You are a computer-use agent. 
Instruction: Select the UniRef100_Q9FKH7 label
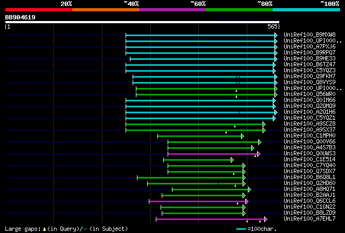click(x=309, y=77)
